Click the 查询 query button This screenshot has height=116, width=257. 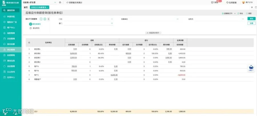(x=251, y=18)
